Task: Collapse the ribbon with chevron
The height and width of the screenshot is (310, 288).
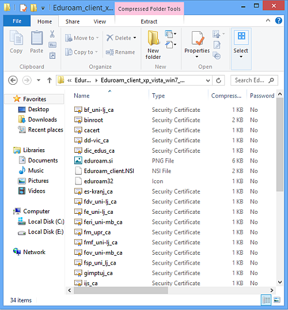Action: (268, 20)
